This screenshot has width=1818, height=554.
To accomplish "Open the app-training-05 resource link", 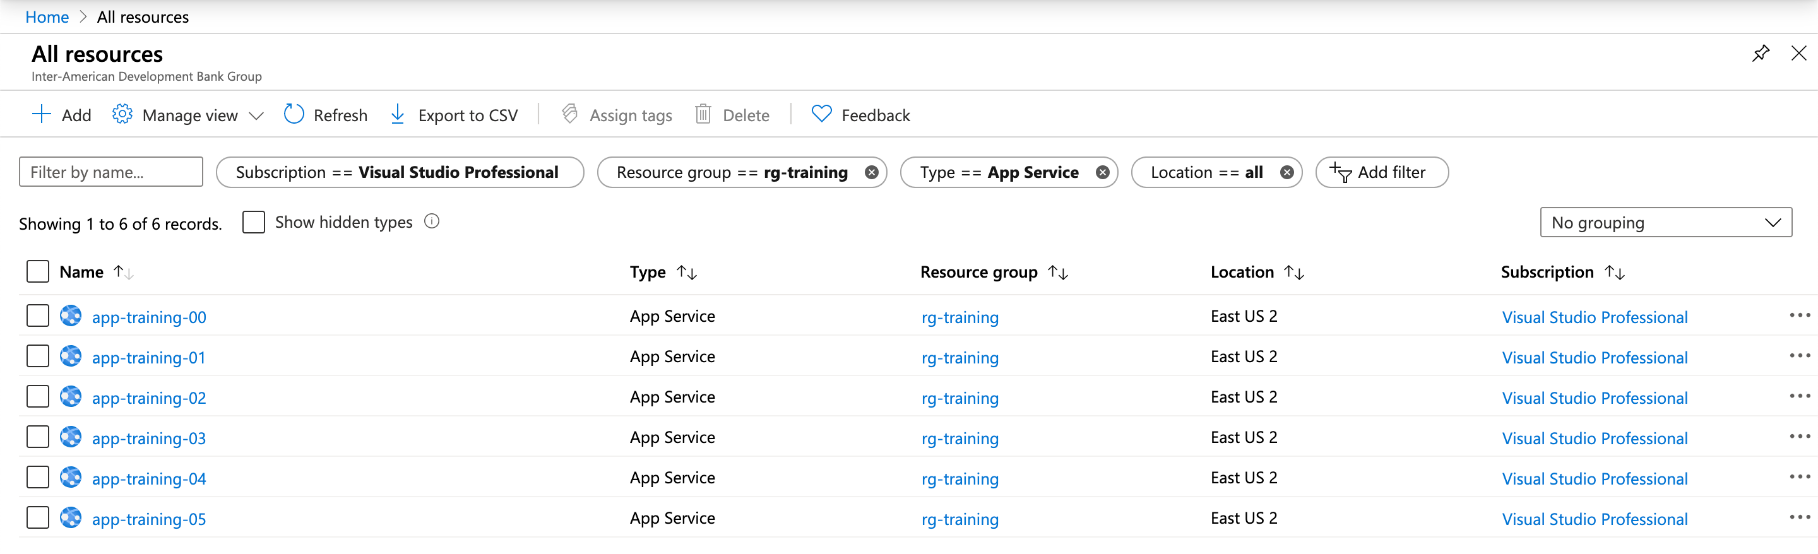I will pos(149,519).
